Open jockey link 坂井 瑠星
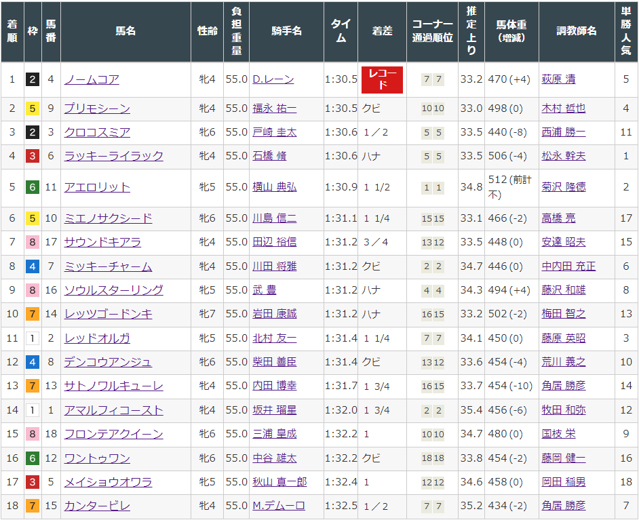The width and height of the screenshot is (639, 520). click(274, 410)
